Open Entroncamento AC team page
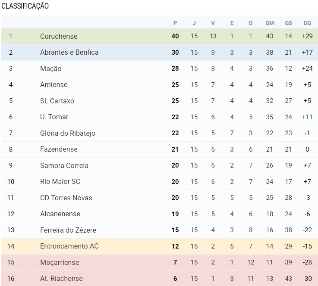This screenshot has height=286, width=318. pos(69,246)
